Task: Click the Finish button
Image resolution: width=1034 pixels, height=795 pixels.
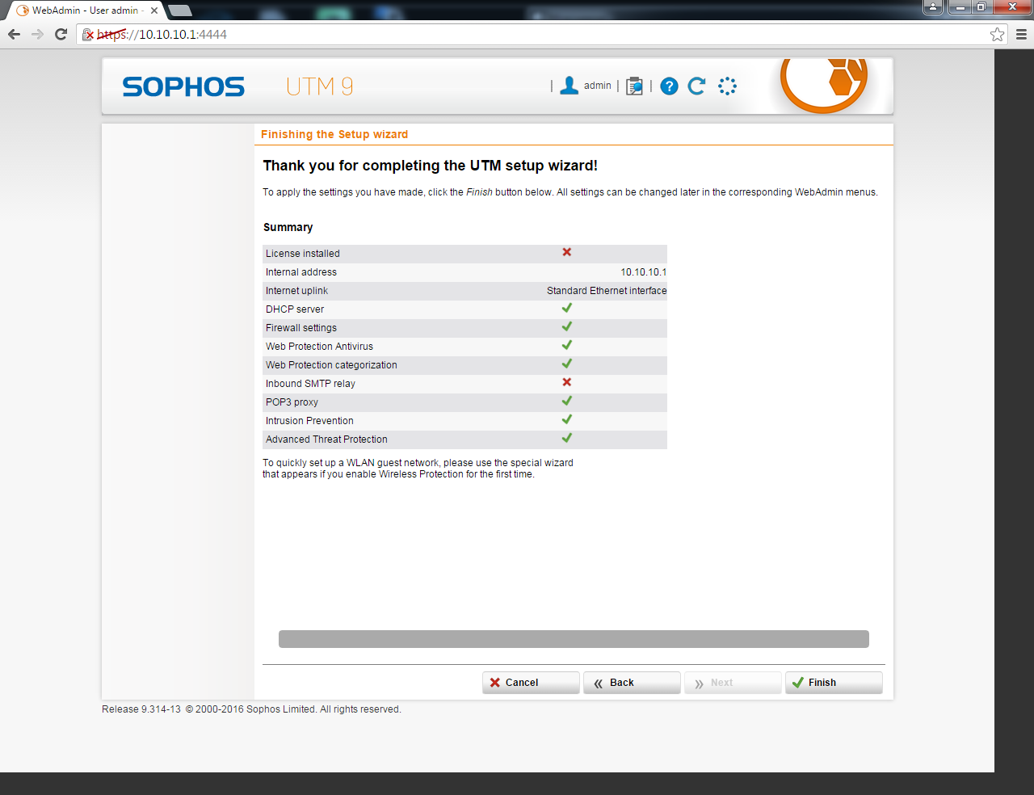Action: [x=834, y=683]
